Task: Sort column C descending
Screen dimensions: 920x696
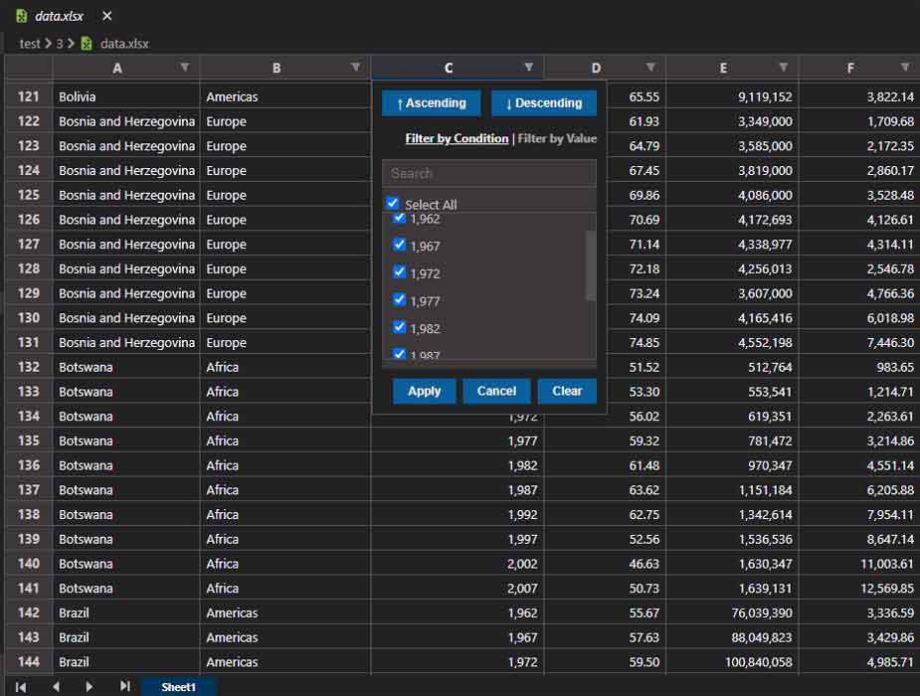Action: [x=544, y=103]
